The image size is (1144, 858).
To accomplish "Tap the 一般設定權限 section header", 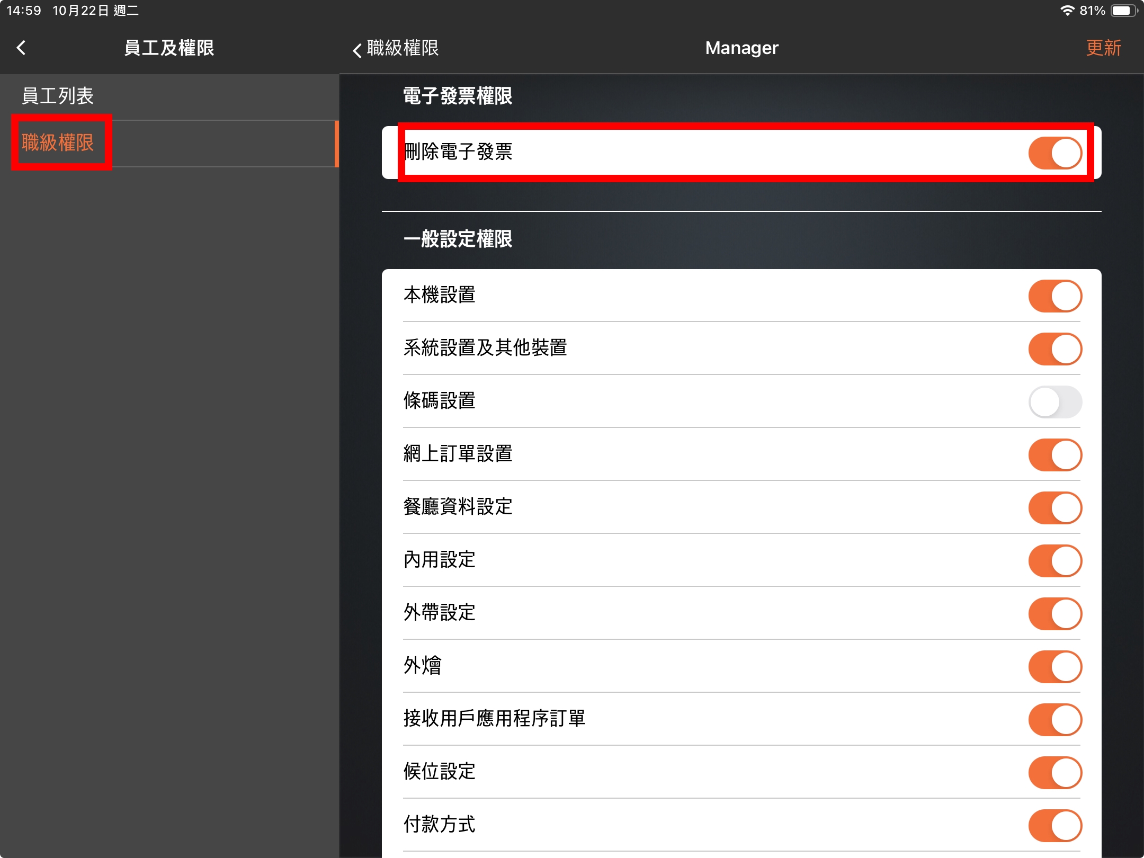I will pyautogui.click(x=458, y=239).
